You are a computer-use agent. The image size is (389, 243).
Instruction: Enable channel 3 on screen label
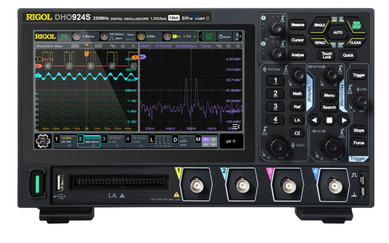(x=113, y=141)
